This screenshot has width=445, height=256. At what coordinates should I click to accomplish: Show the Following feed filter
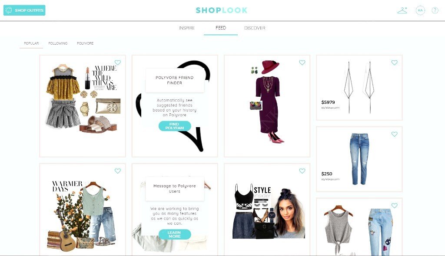(58, 43)
